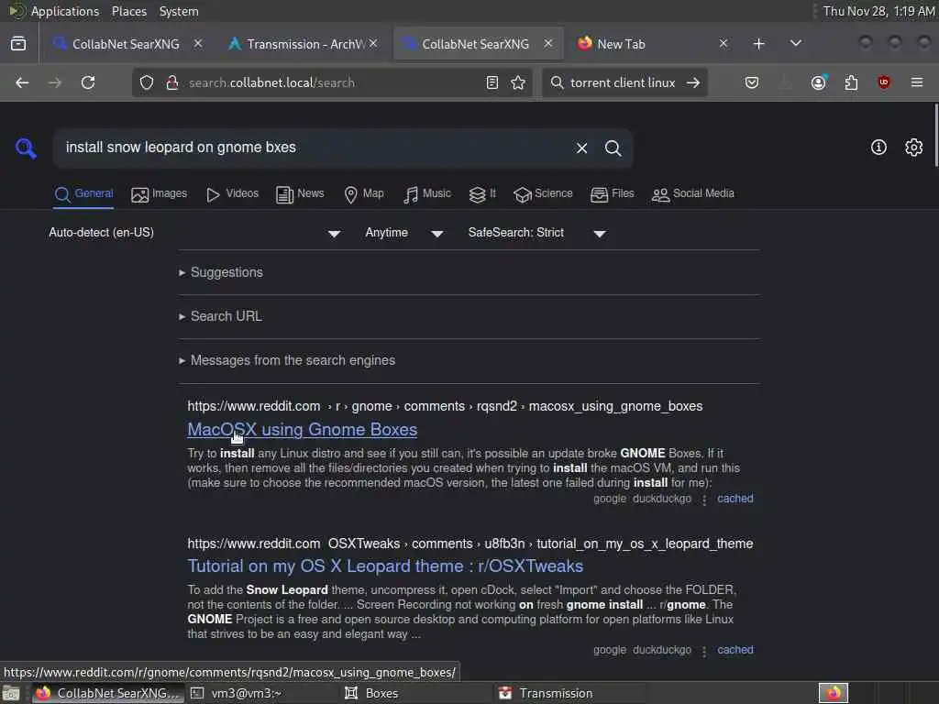Click the address bar URL field
939x704 pixels.
tap(332, 82)
